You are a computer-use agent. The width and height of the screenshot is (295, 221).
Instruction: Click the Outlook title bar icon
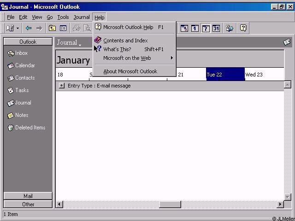coord(4,7)
